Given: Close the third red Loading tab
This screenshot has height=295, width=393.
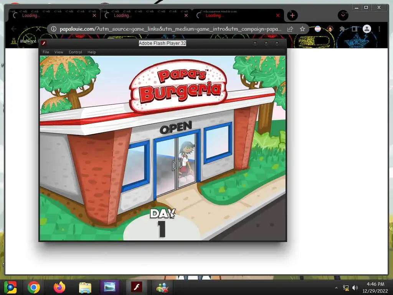Looking at the screenshot, I should click(x=278, y=15).
